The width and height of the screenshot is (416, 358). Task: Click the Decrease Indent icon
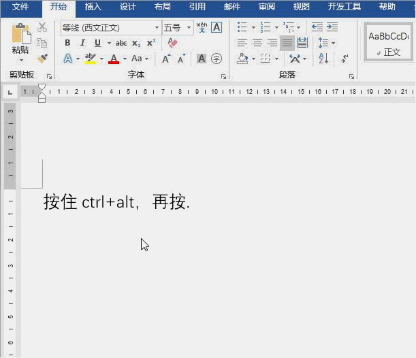(317, 27)
